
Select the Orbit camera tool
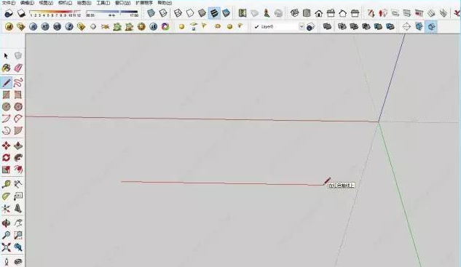pyautogui.click(x=6, y=223)
